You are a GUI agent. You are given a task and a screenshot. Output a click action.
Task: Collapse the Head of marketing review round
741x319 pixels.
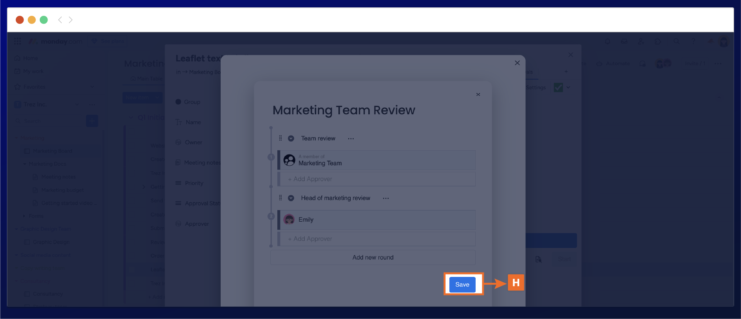291,198
